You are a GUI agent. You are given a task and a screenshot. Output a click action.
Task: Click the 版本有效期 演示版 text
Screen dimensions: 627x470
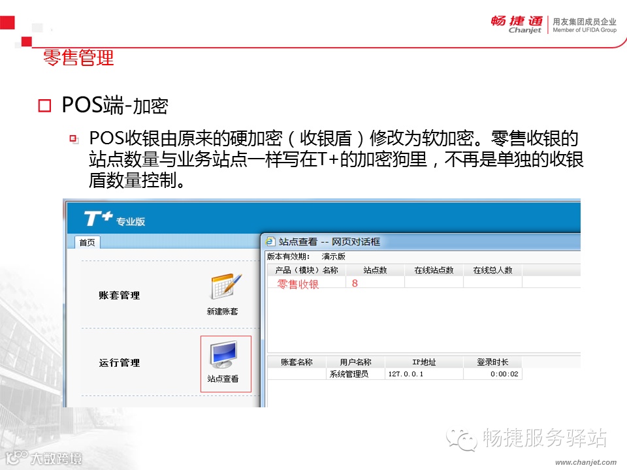(306, 256)
